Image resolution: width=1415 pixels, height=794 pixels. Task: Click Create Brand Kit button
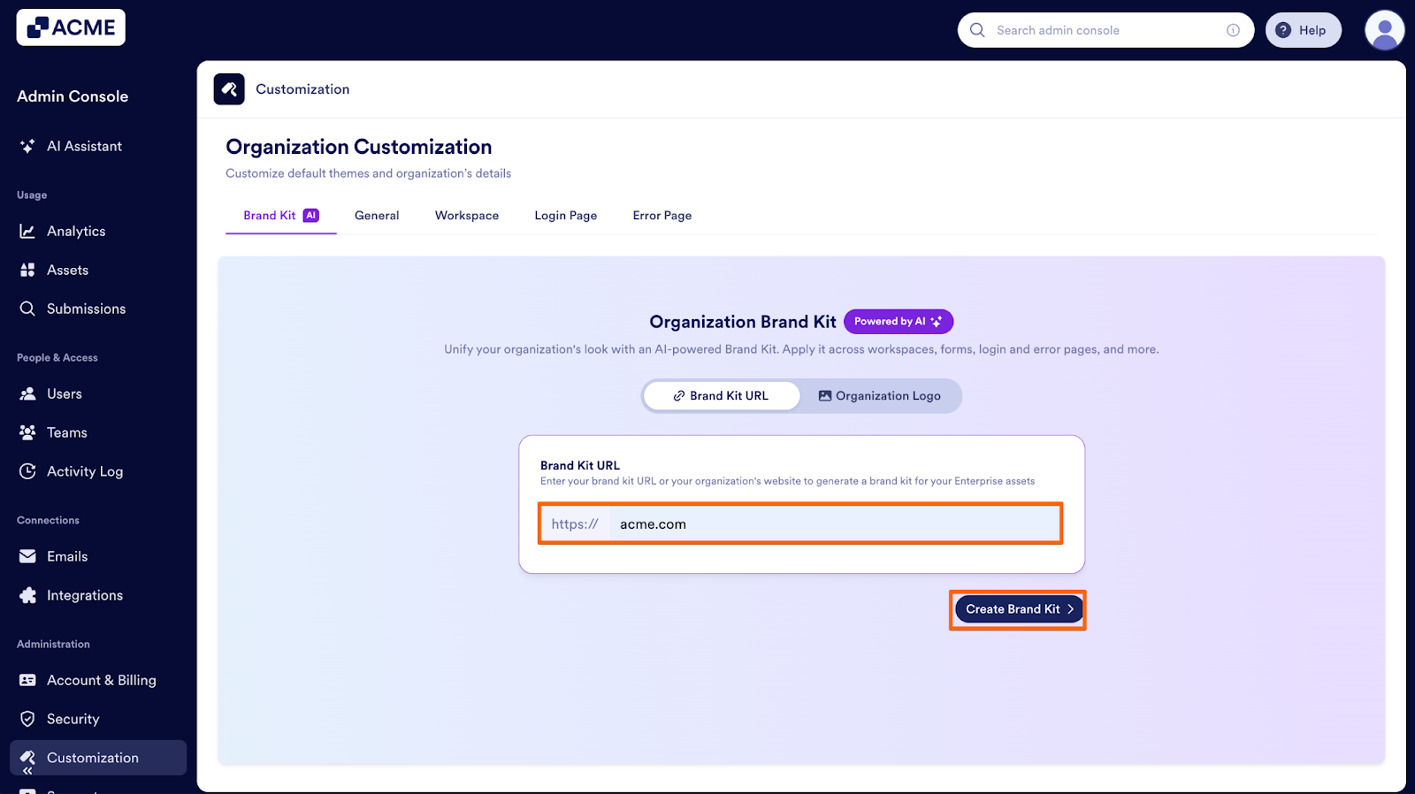tap(1019, 609)
